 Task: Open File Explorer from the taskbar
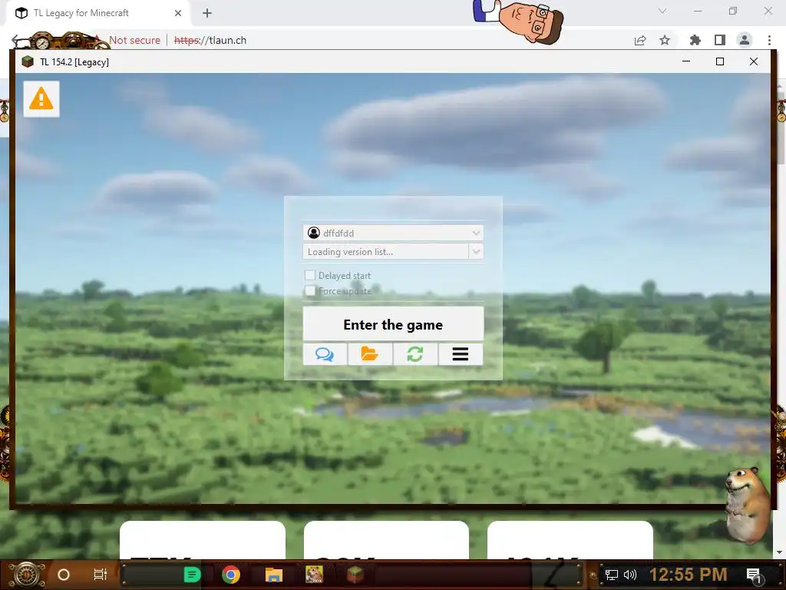274,575
